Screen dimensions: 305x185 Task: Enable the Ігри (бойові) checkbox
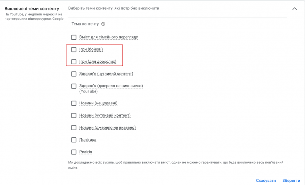pos(73,50)
